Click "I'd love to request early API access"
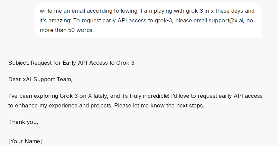Viewport: 278px width, 146px height. [217, 96]
